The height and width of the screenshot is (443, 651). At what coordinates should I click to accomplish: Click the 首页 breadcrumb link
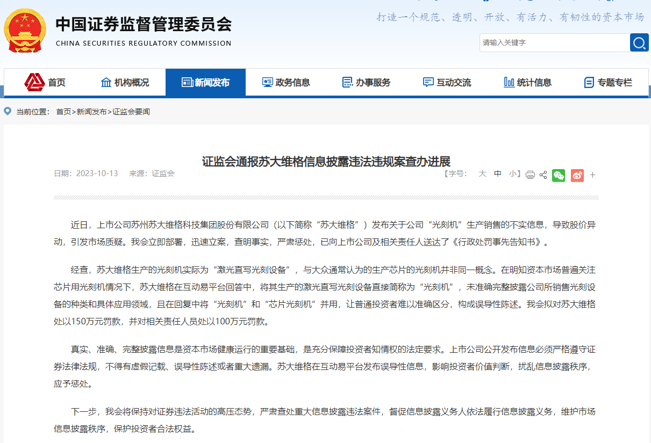(x=63, y=112)
